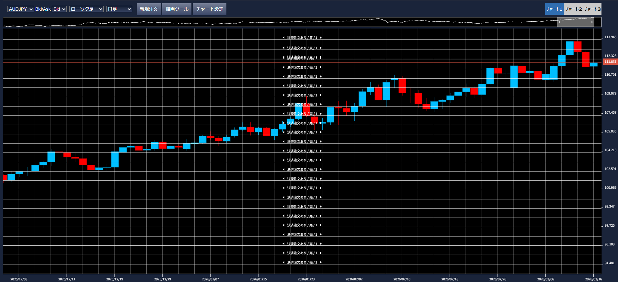
Task: Switch to the チャート3 tab
Action: coord(592,9)
